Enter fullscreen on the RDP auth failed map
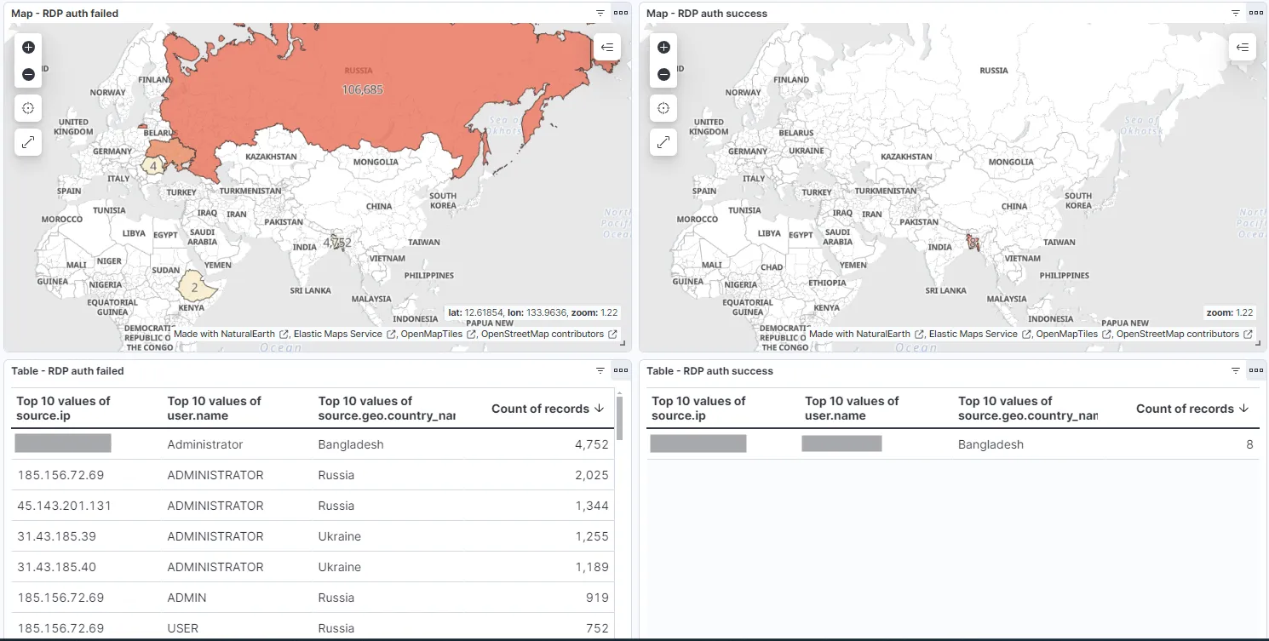This screenshot has height=641, width=1269. pos(28,142)
